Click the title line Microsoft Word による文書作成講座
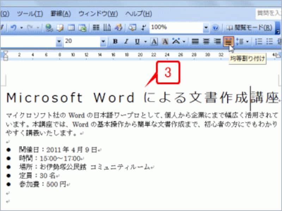Image resolution: width=282 pixels, height=211 pixels. tap(143, 98)
